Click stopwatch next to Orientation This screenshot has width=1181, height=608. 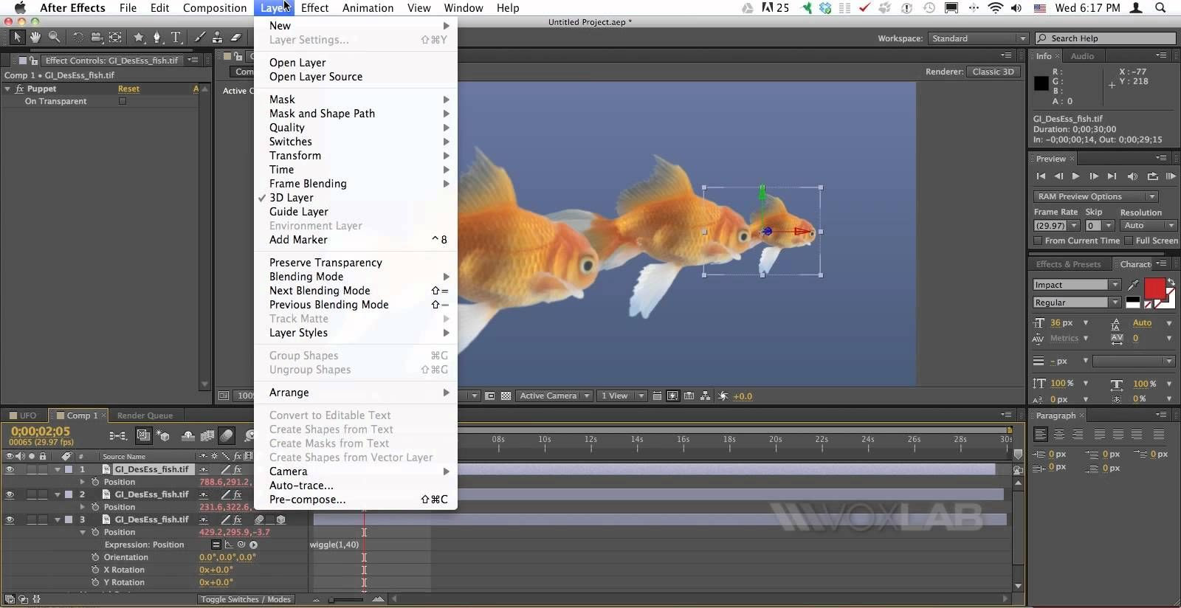click(x=95, y=557)
